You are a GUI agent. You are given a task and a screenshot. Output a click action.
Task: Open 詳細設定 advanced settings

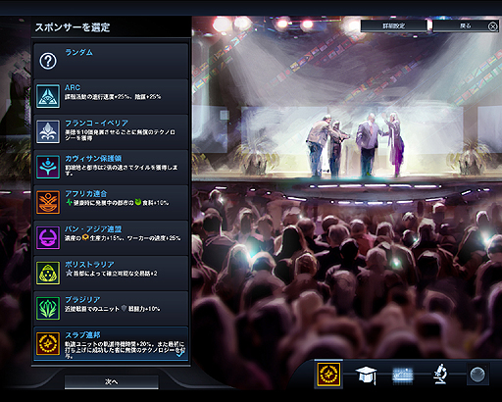pyautogui.click(x=394, y=25)
